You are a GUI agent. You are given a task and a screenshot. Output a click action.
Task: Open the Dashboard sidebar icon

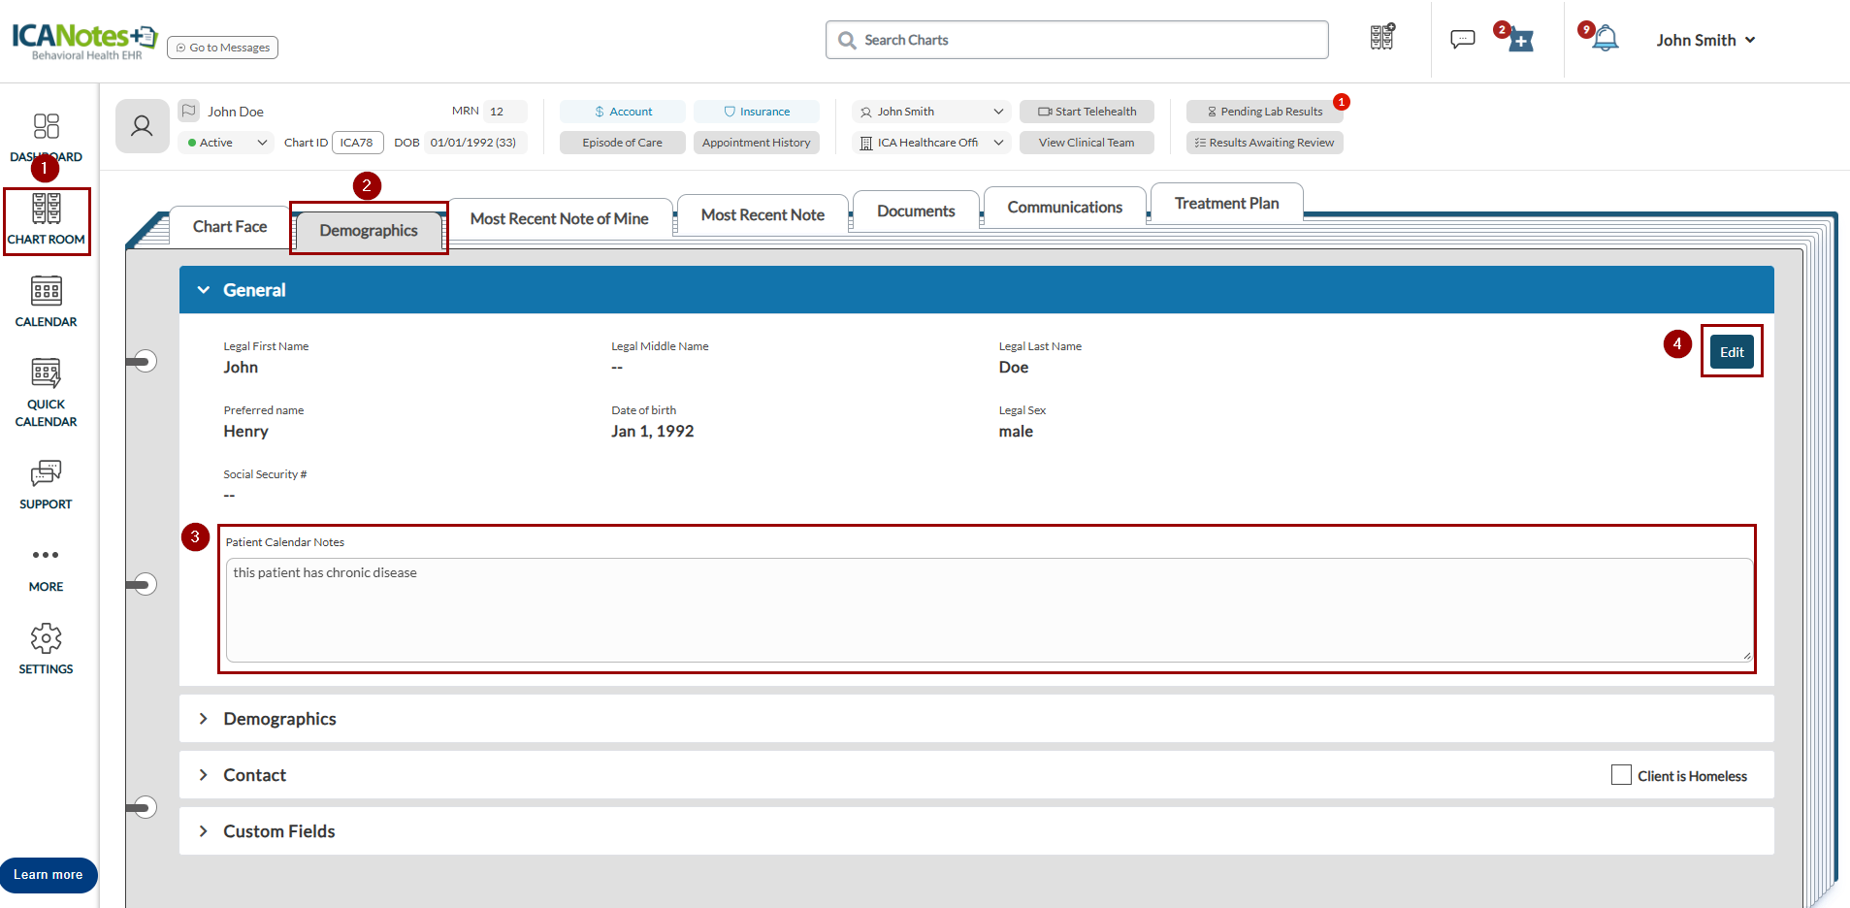46,127
